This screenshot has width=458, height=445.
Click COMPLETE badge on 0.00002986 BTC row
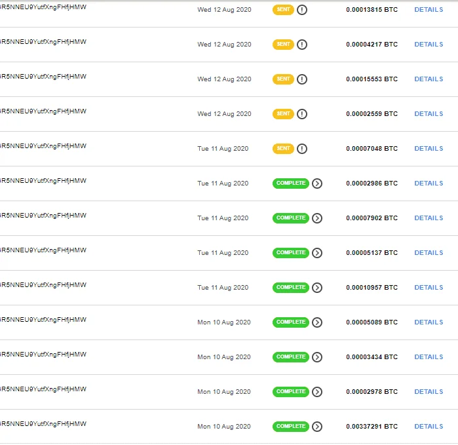click(291, 184)
